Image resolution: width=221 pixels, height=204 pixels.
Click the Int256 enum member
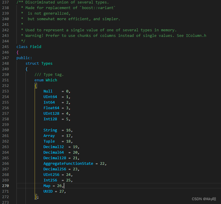[x=50, y=180]
